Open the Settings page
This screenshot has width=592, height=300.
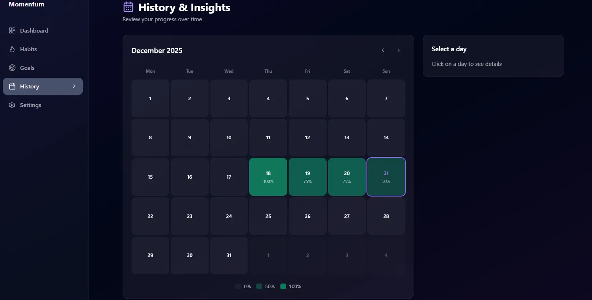[43, 105]
